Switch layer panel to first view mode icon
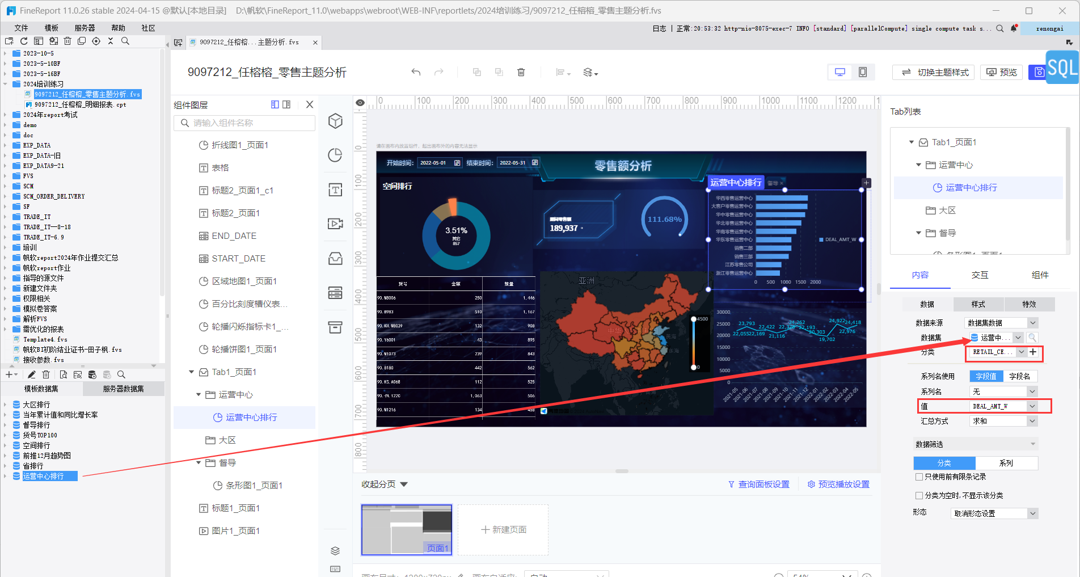Screen dimensions: 1080x577 tap(275, 104)
